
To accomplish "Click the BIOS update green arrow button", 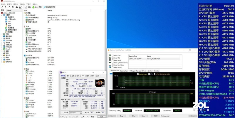I will point(33,7).
